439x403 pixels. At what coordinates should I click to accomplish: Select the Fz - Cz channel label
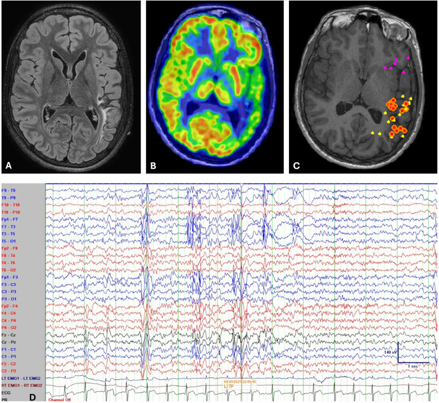coord(8,335)
